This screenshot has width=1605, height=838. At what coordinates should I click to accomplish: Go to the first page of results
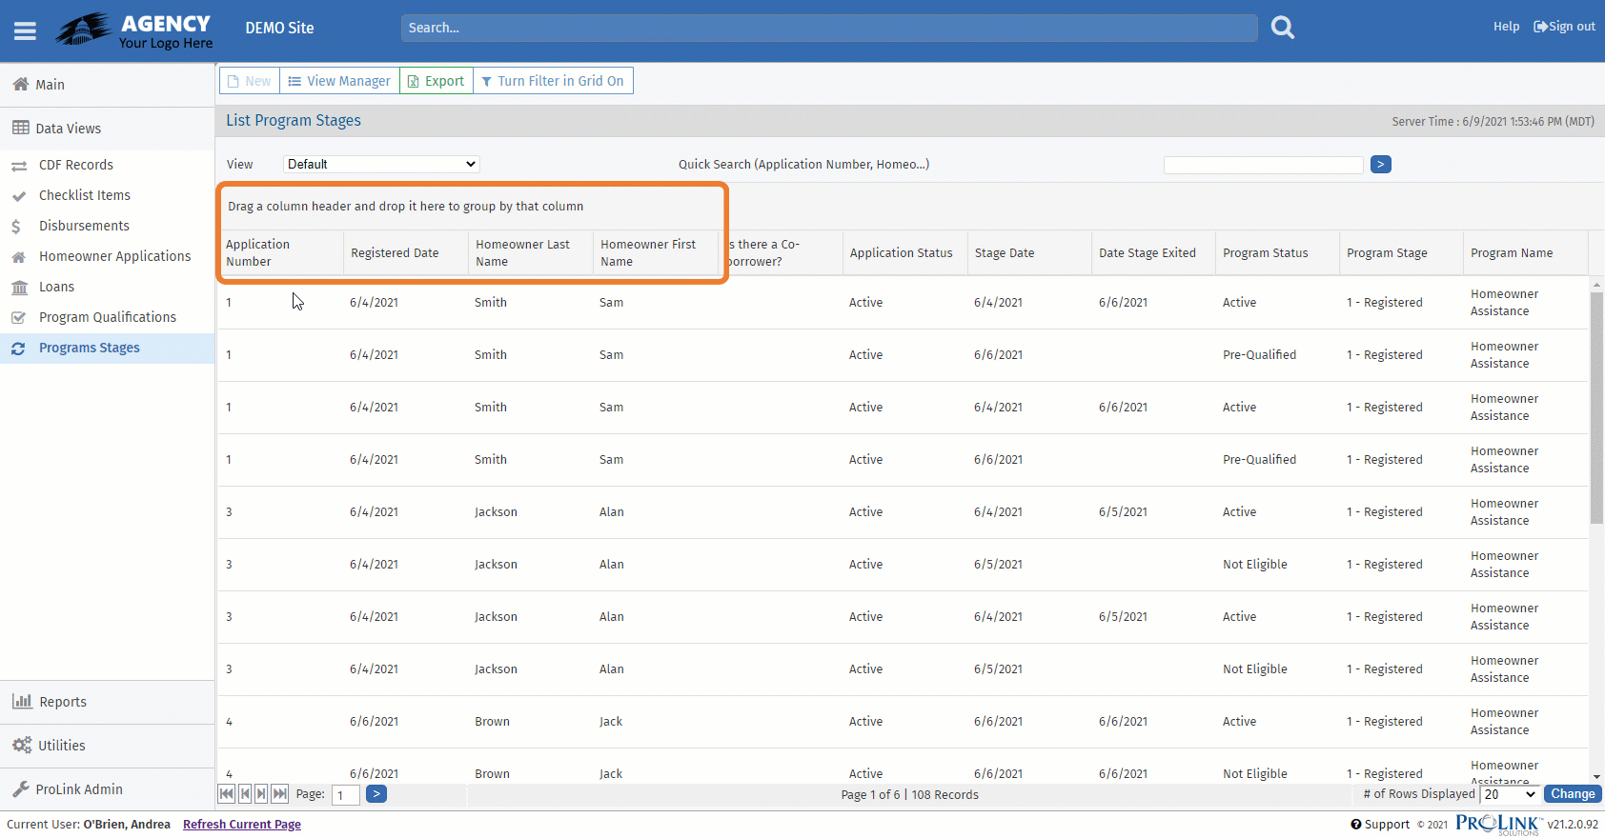pyautogui.click(x=227, y=794)
